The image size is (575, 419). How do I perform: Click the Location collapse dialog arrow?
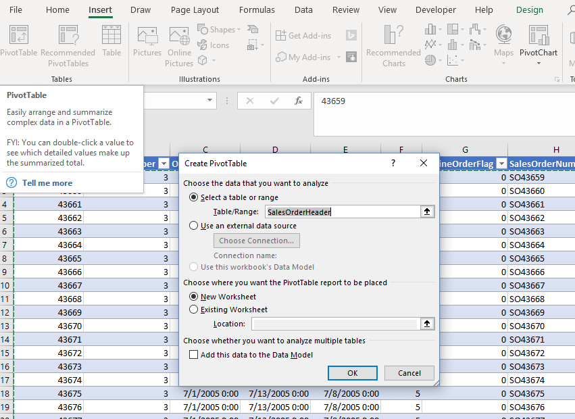coord(427,324)
